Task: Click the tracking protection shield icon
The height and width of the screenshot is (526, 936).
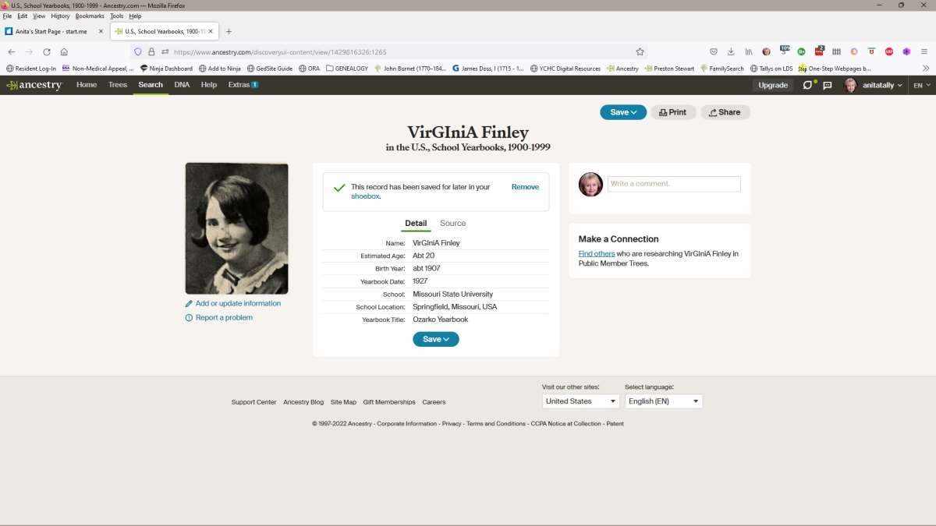Action: [x=138, y=51]
